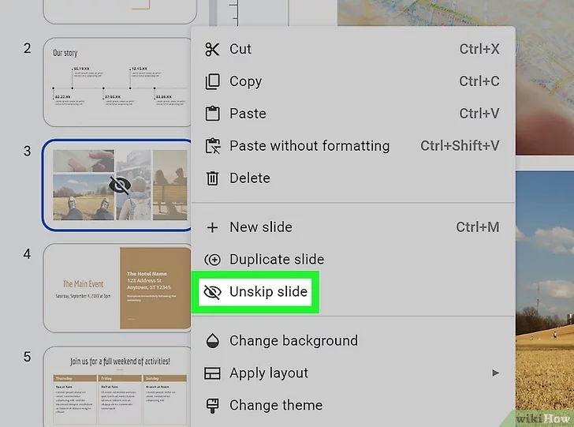Click the Copy icon in context menu

click(212, 81)
